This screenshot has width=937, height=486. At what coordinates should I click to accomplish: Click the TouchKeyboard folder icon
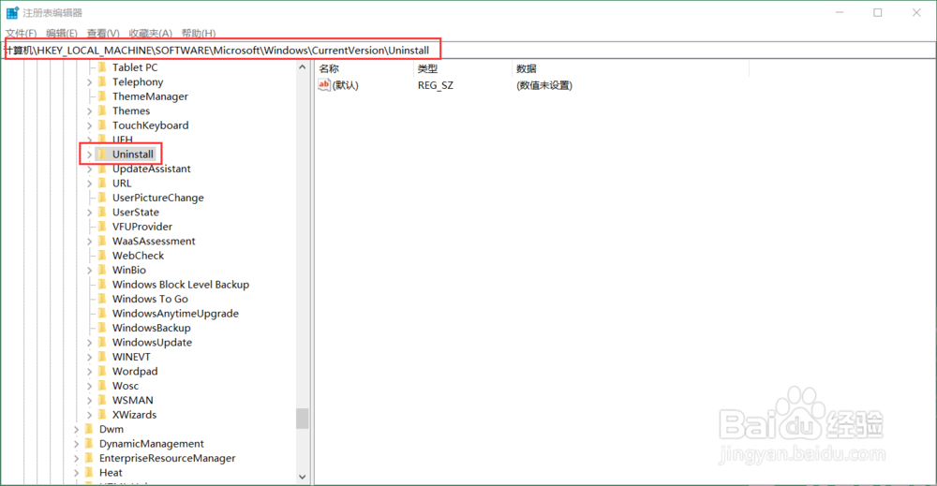click(x=102, y=125)
